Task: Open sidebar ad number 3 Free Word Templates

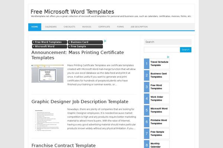Action: (157, 87)
